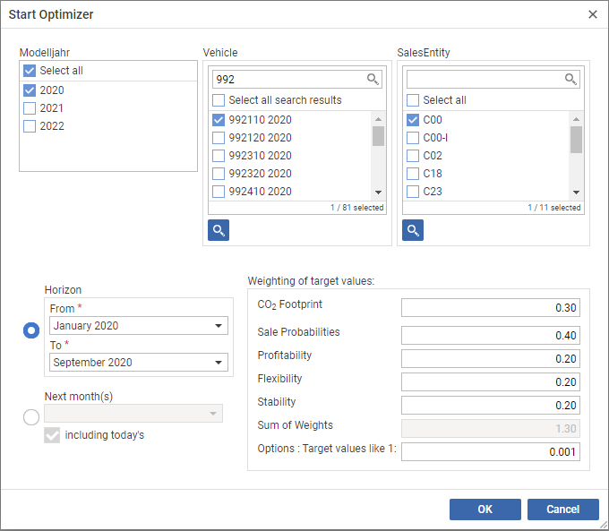Image resolution: width=609 pixels, height=531 pixels.
Task: Click magnifier icon in SalesEntity search field
Action: coord(570,80)
